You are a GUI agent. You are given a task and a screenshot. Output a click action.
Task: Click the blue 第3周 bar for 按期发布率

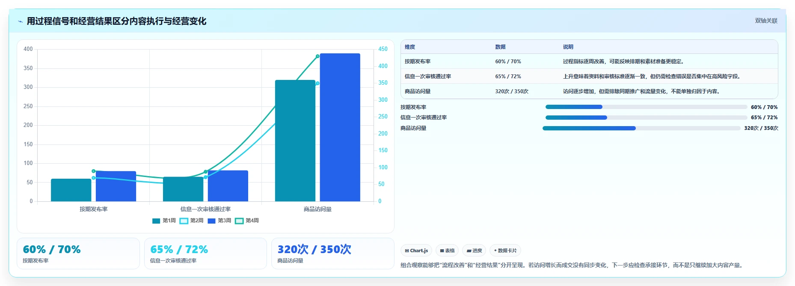(x=116, y=186)
